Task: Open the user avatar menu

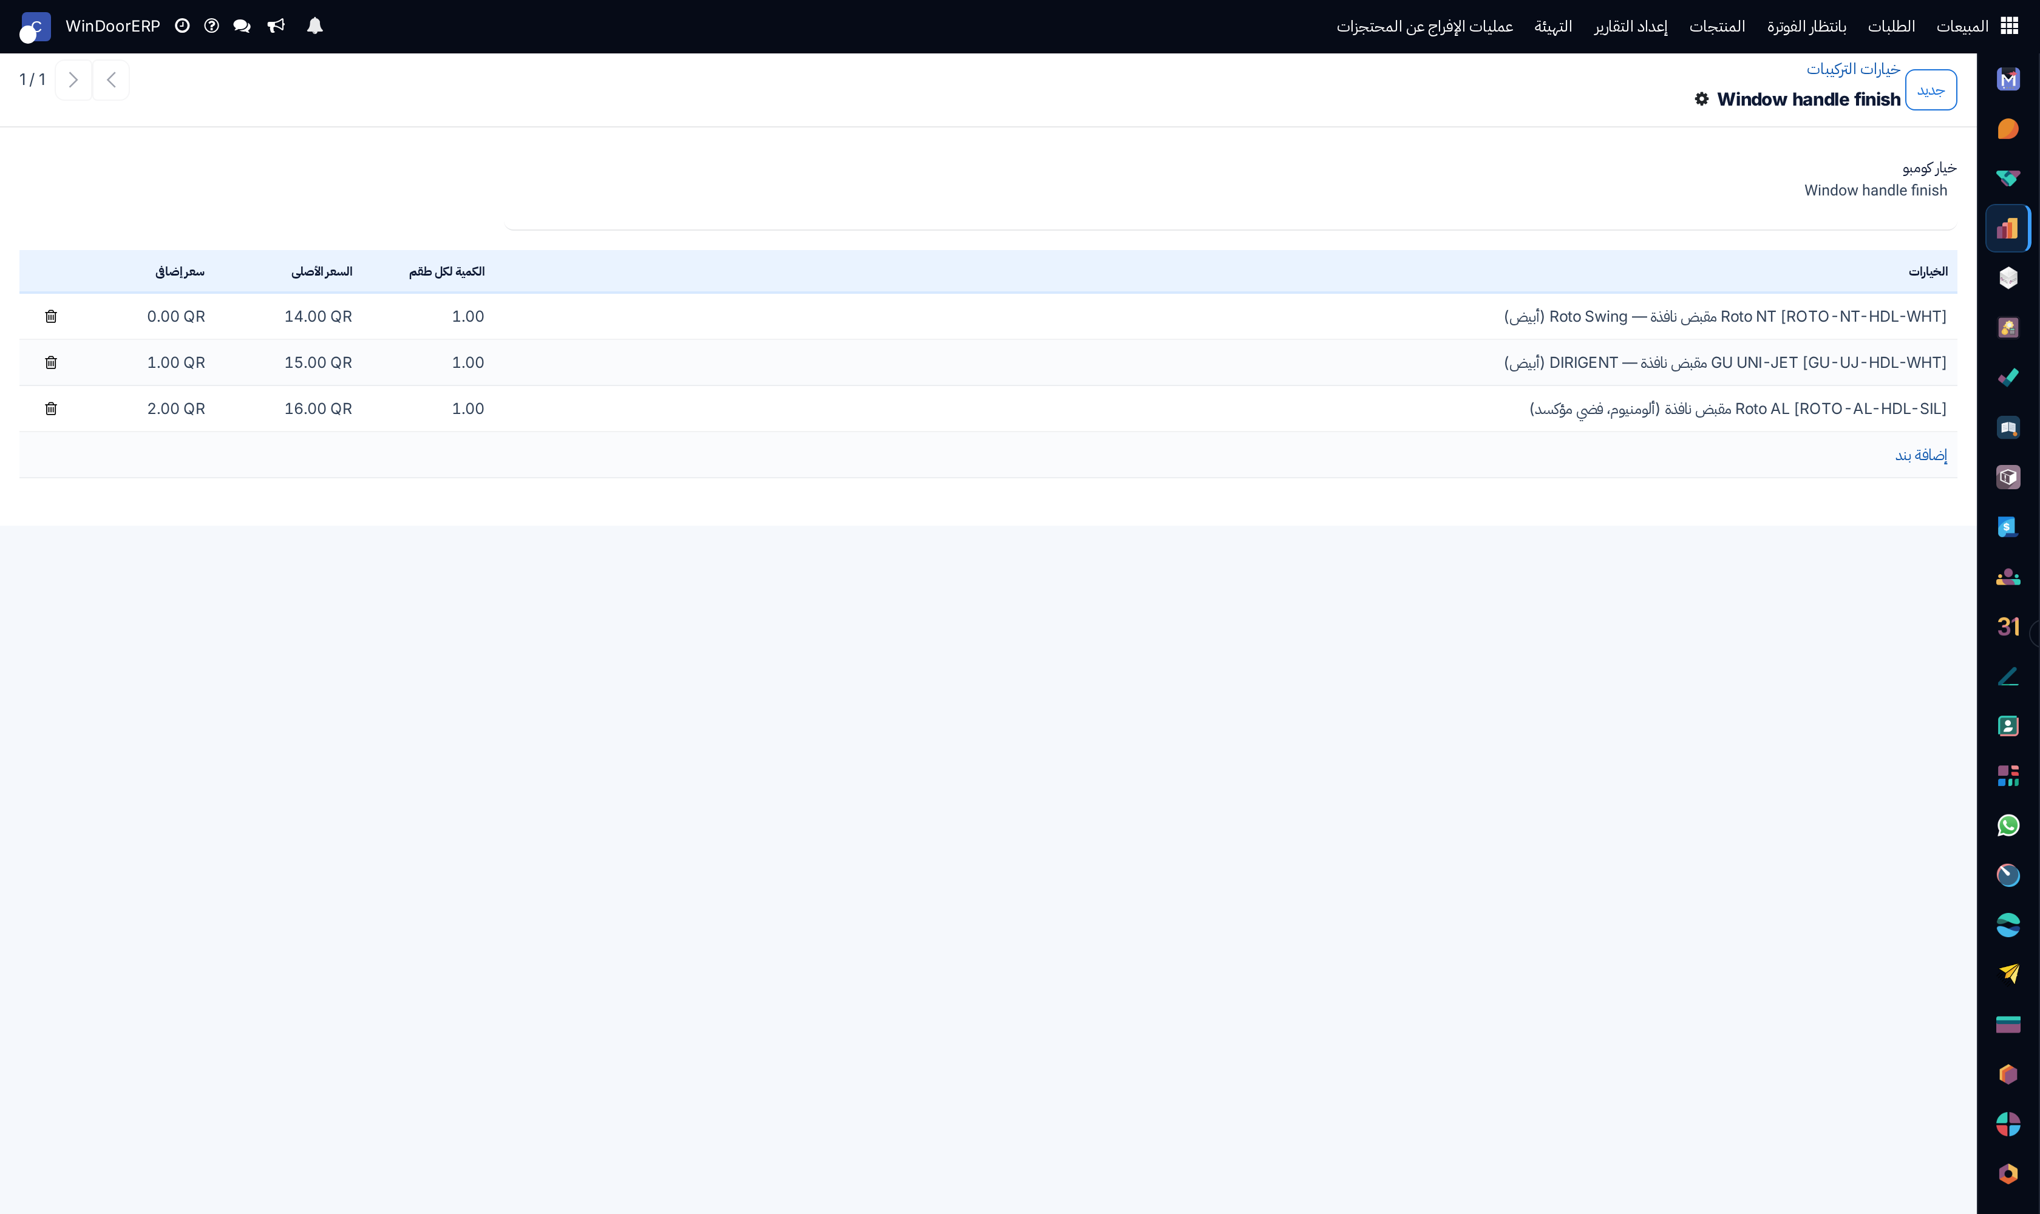Action: tap(35, 27)
